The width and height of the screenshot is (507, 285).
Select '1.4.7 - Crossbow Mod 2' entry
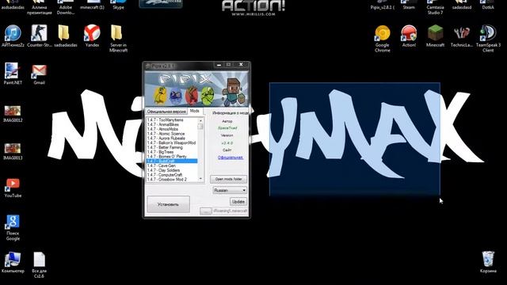coord(172,180)
